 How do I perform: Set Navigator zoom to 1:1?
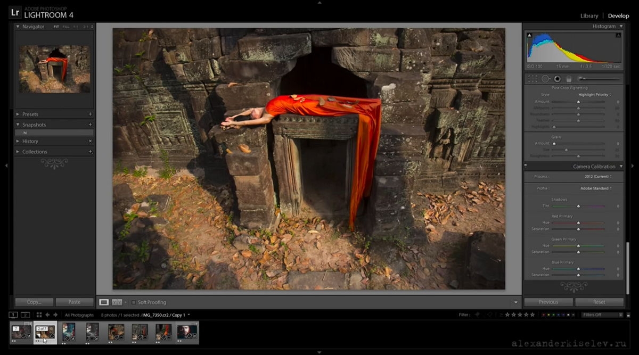pyautogui.click(x=75, y=27)
